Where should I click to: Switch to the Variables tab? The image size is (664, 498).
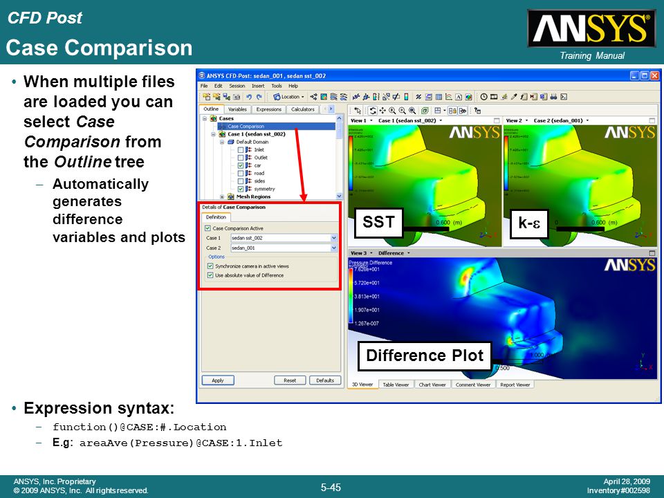(237, 109)
